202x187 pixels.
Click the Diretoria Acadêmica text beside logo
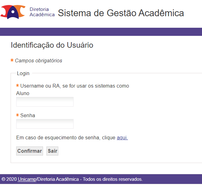click(42, 12)
